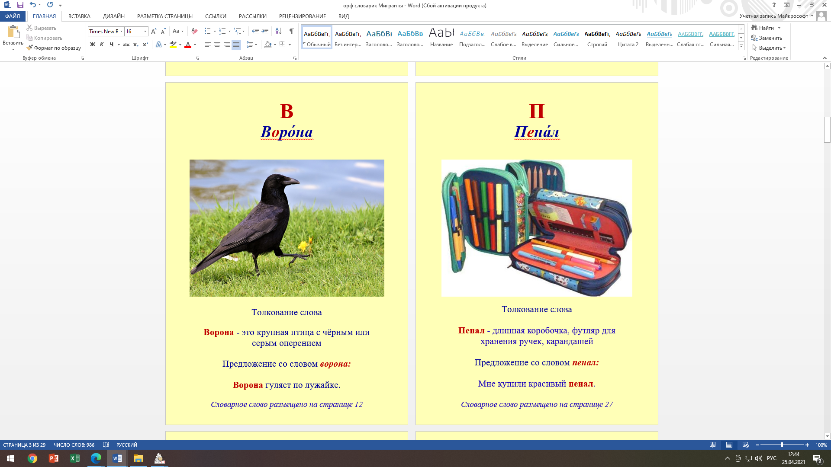This screenshot has width=831, height=467.
Task: Click the increase font size icon
Action: coord(154,31)
